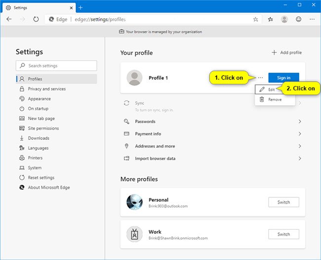321x260 pixels.
Task: Click the managed by organization notice
Action: 160,32
